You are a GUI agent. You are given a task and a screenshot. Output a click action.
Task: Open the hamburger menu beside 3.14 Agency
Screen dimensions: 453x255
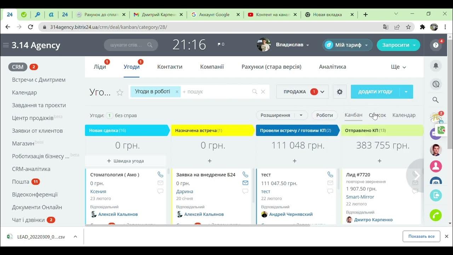coord(6,45)
